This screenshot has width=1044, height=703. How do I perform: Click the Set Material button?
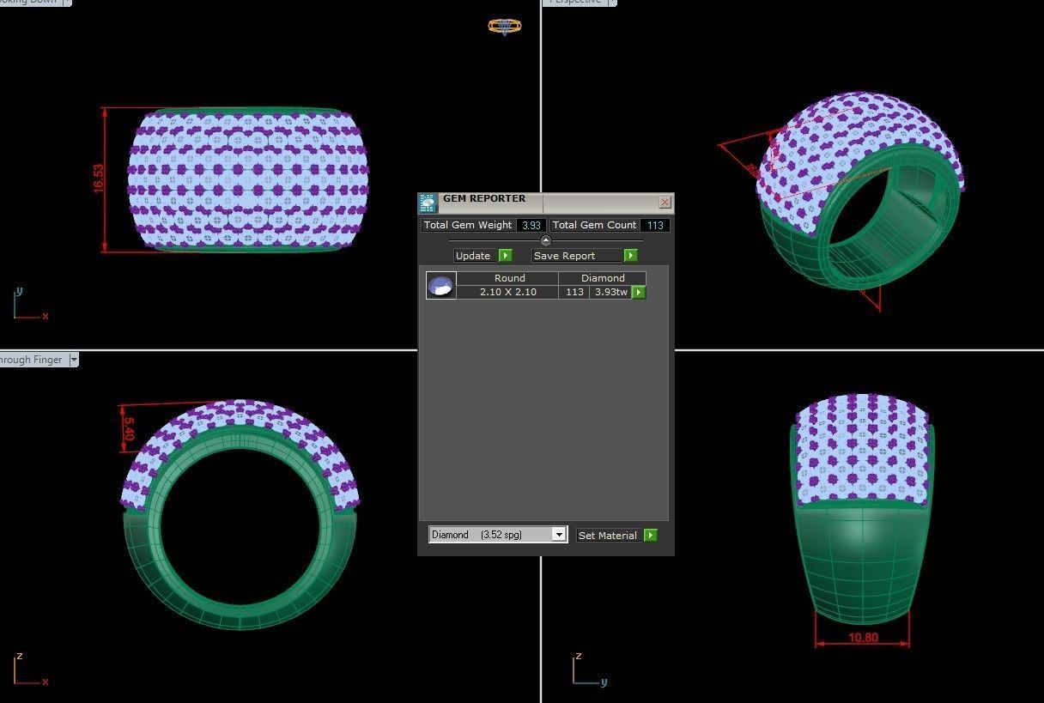pyautogui.click(x=609, y=536)
